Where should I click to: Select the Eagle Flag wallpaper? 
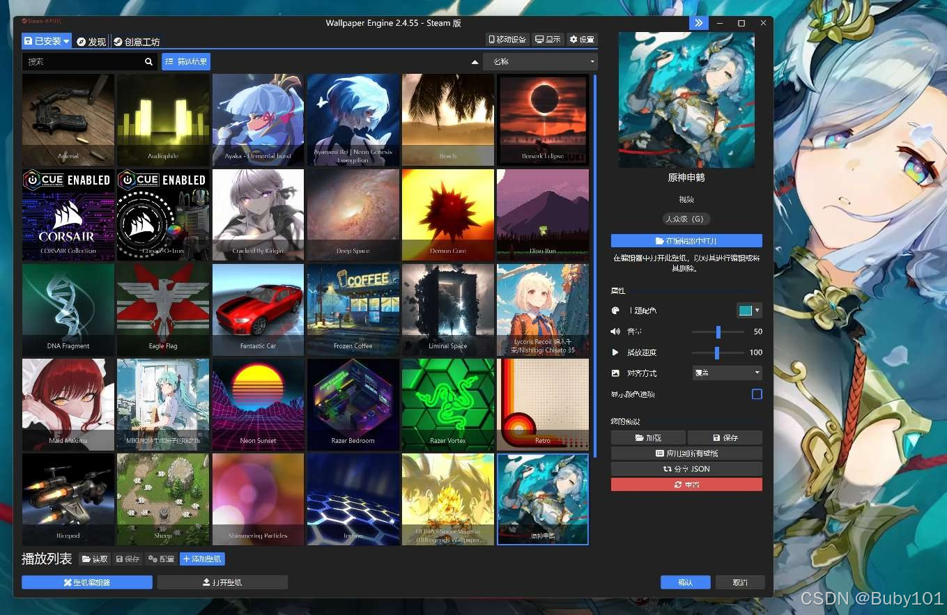(x=163, y=309)
